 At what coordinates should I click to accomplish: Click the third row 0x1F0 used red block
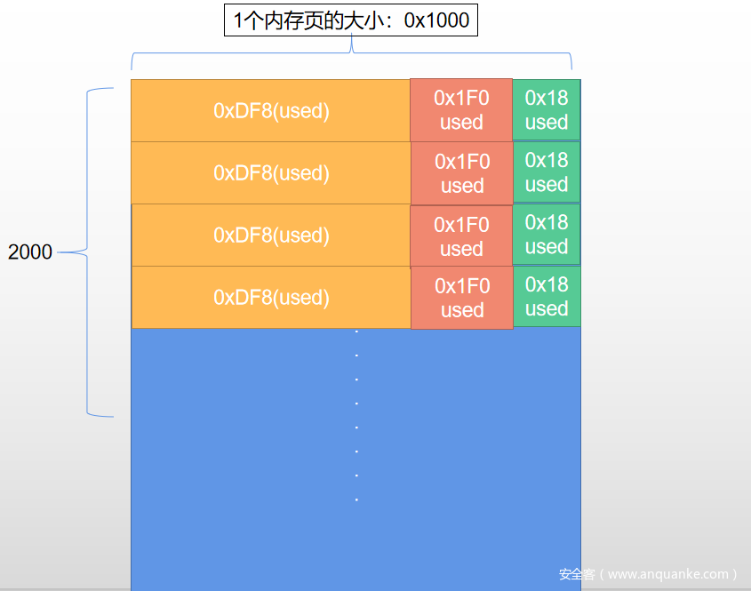pyautogui.click(x=461, y=236)
